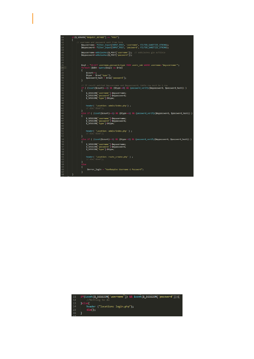Click the 'if(isset($_SESSION['username'])' line in lower snippet
Image resolution: width=254 pixels, height=359 pixels.
point(130,297)
